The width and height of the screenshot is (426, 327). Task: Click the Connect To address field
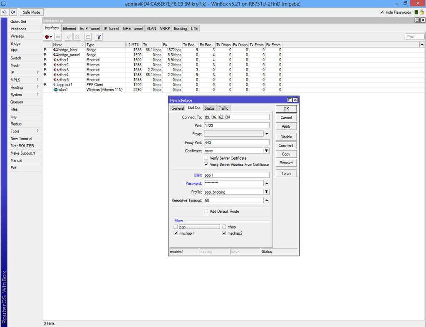236,117
